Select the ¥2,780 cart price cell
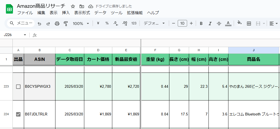 [x=98, y=87]
